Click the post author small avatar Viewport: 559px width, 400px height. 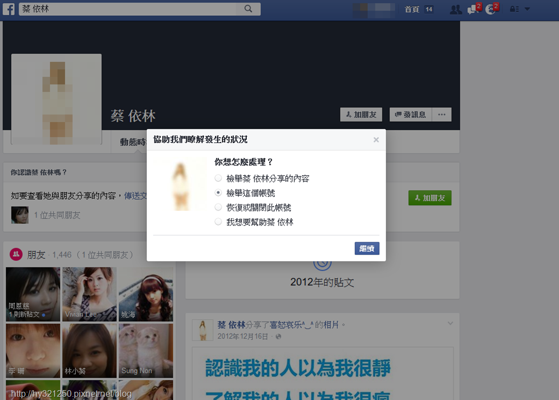(x=203, y=330)
